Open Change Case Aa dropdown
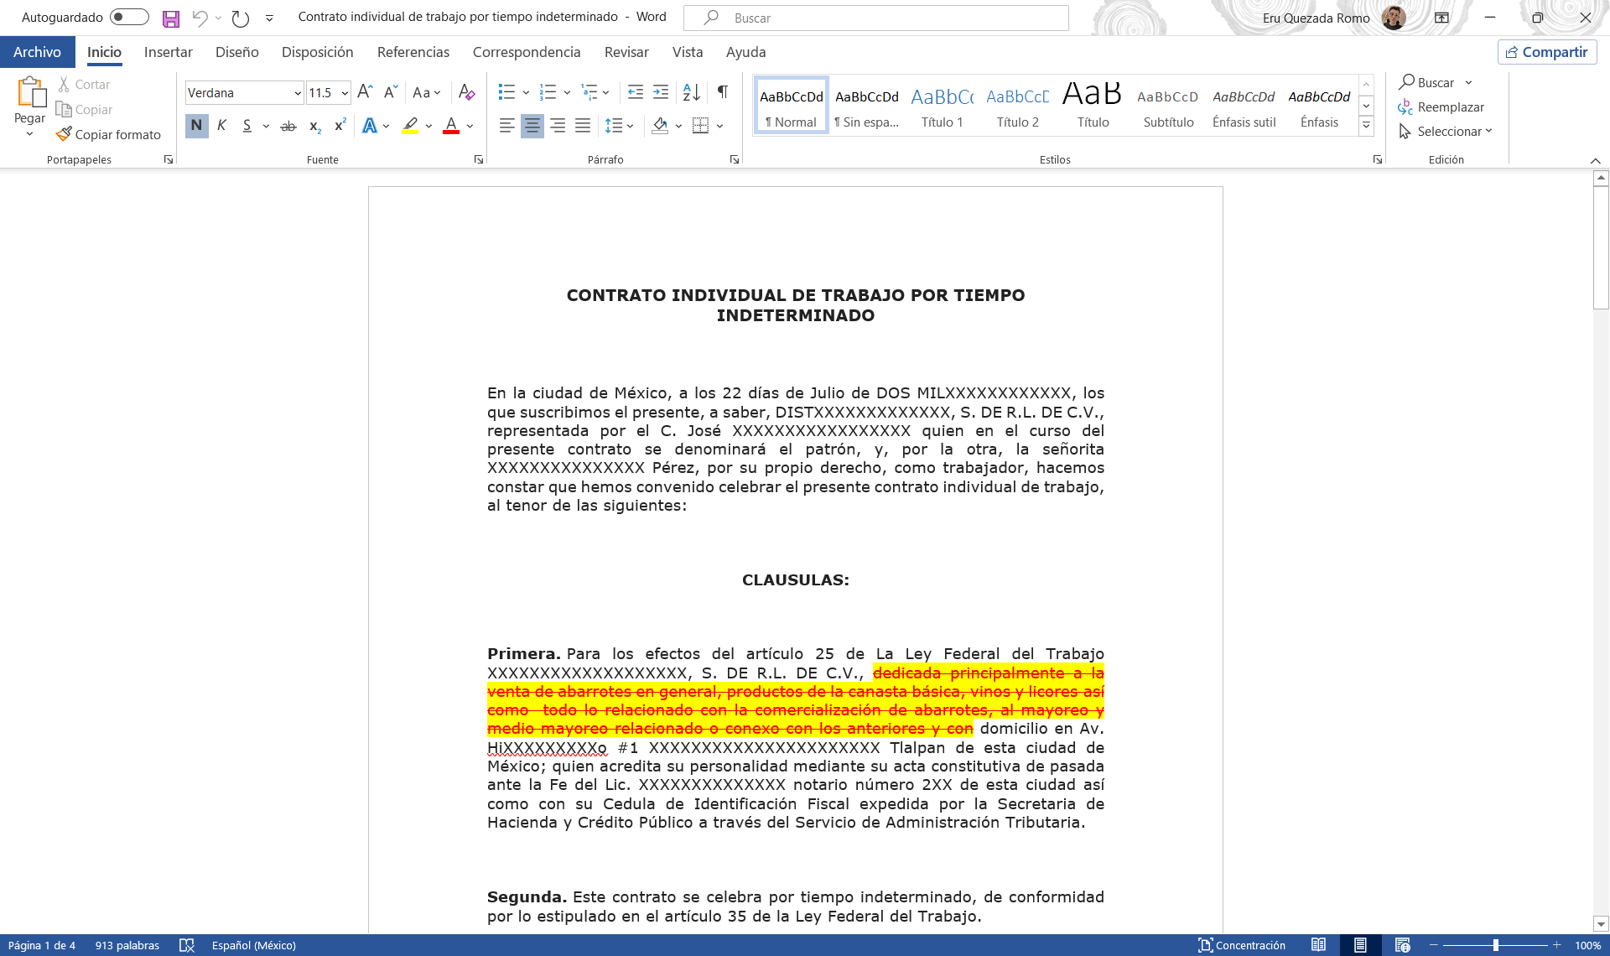This screenshot has height=956, width=1610. pyautogui.click(x=427, y=92)
